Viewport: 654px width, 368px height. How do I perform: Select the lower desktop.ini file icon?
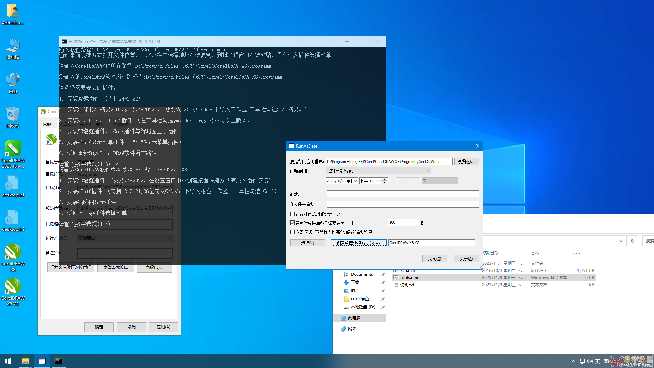(x=13, y=221)
